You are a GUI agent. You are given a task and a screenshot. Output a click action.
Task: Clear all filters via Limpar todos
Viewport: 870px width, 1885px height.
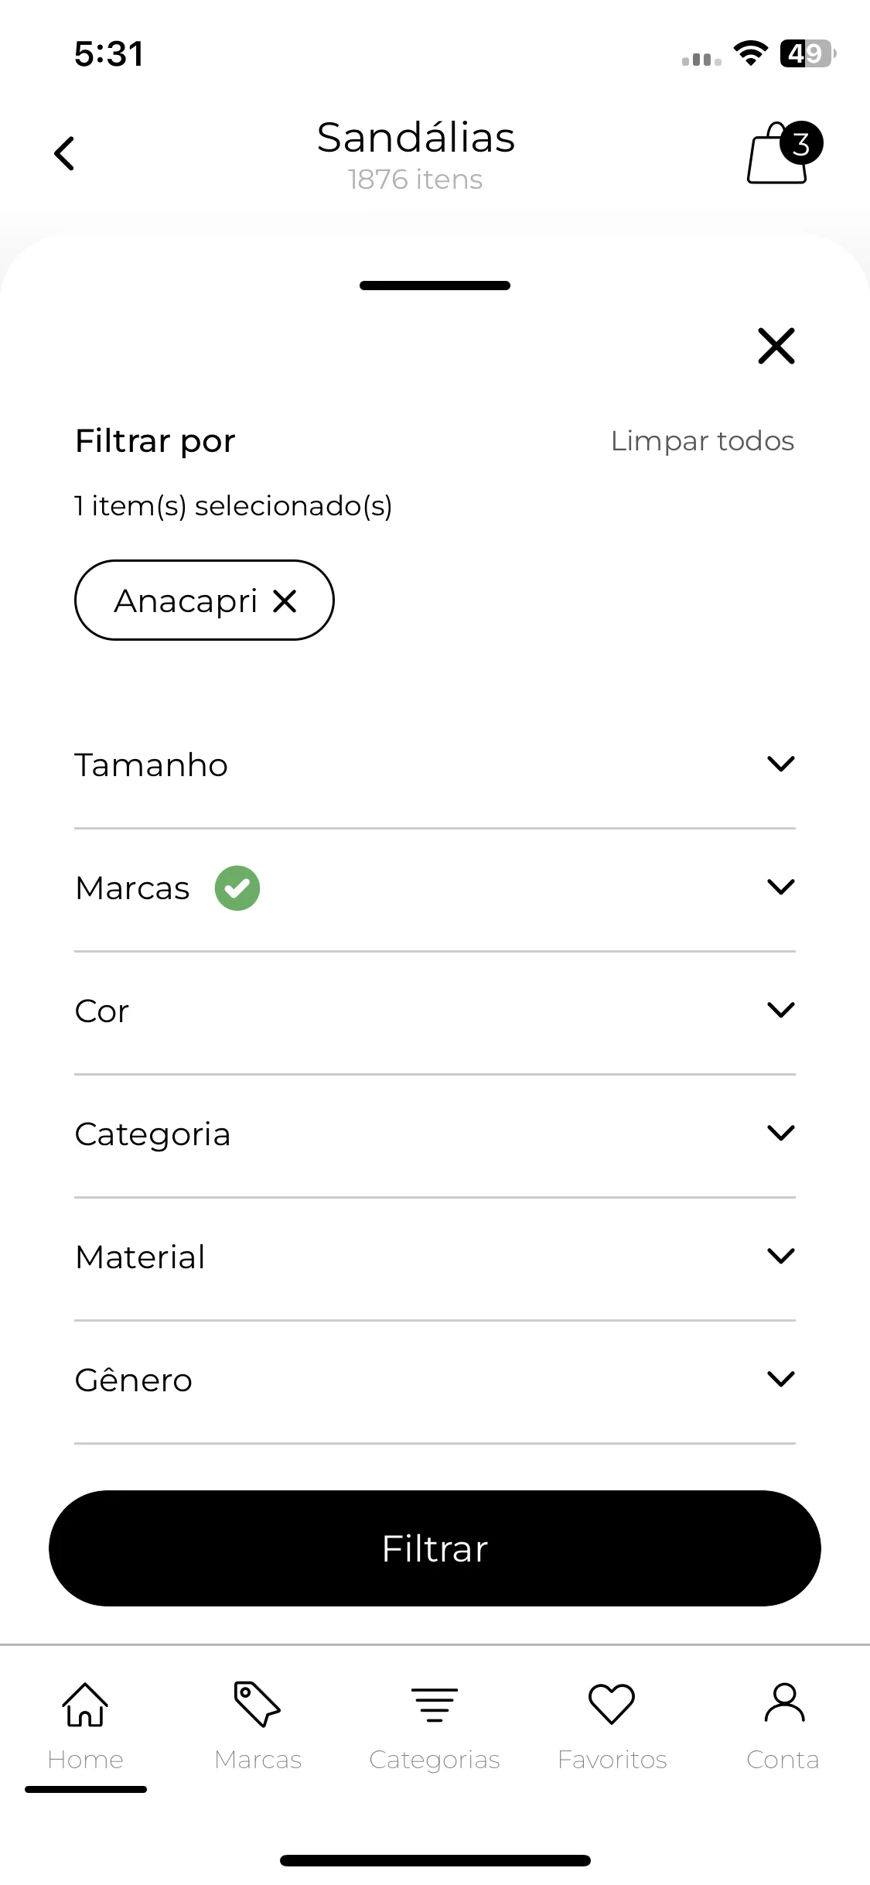[702, 441]
